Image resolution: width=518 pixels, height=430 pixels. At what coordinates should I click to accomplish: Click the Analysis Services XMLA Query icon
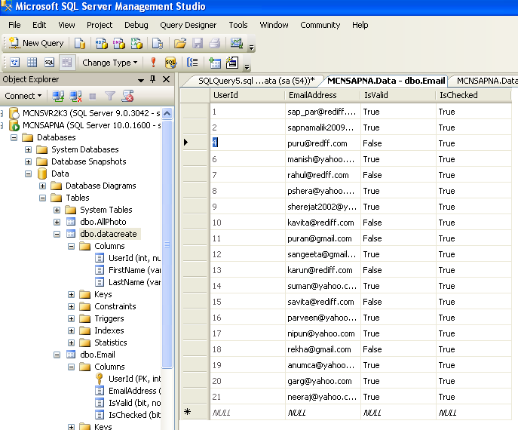coord(136,43)
